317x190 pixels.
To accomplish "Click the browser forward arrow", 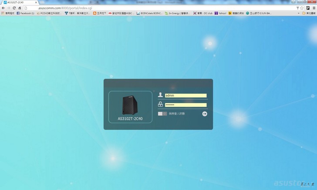I will tap(9, 8).
